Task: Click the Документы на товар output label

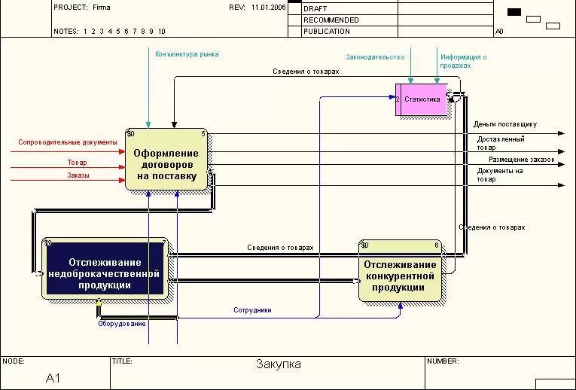Action: pyautogui.click(x=500, y=175)
